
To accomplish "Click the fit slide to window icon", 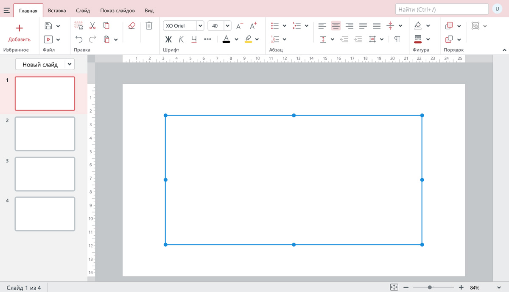I will 394,287.
